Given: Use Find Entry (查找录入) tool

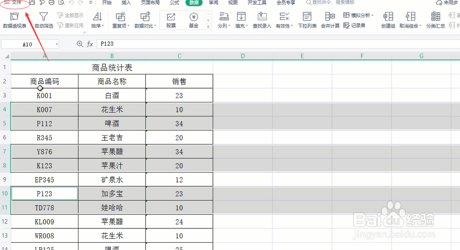Looking at the screenshot, I should [x=262, y=20].
